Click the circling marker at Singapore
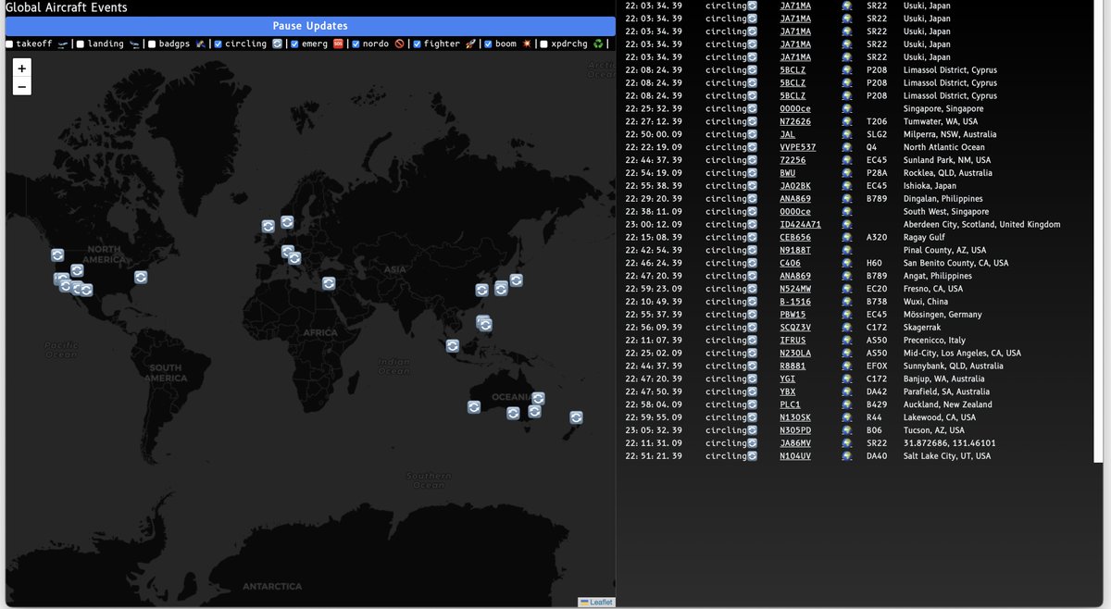The image size is (1111, 609). pos(452,345)
